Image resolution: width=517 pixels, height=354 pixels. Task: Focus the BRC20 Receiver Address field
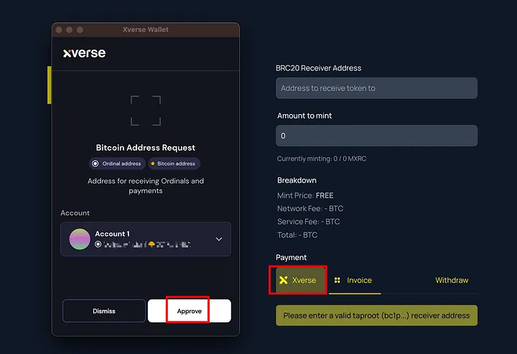(376, 88)
